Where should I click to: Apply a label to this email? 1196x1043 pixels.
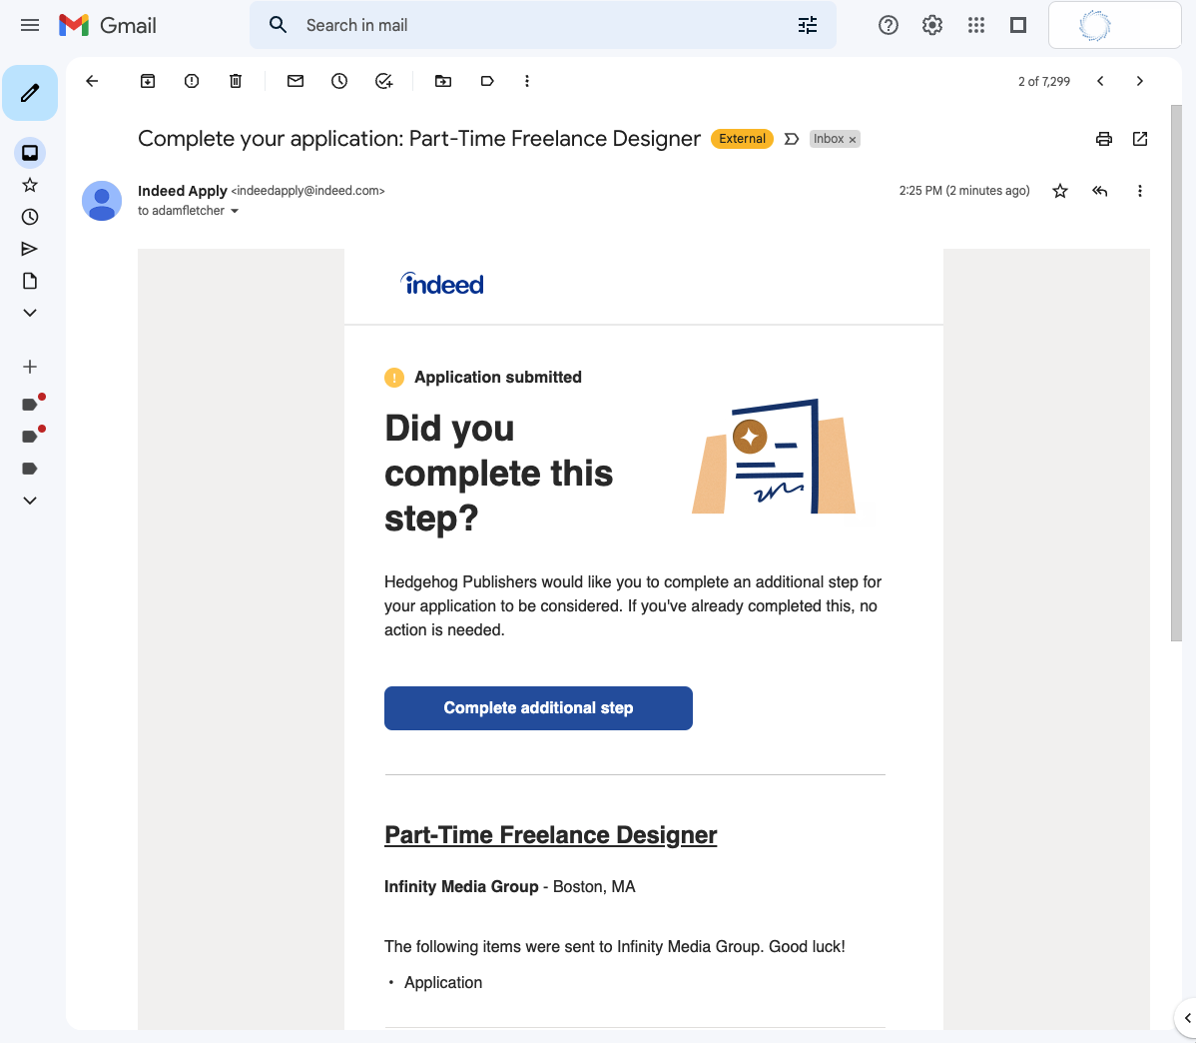pos(487,81)
